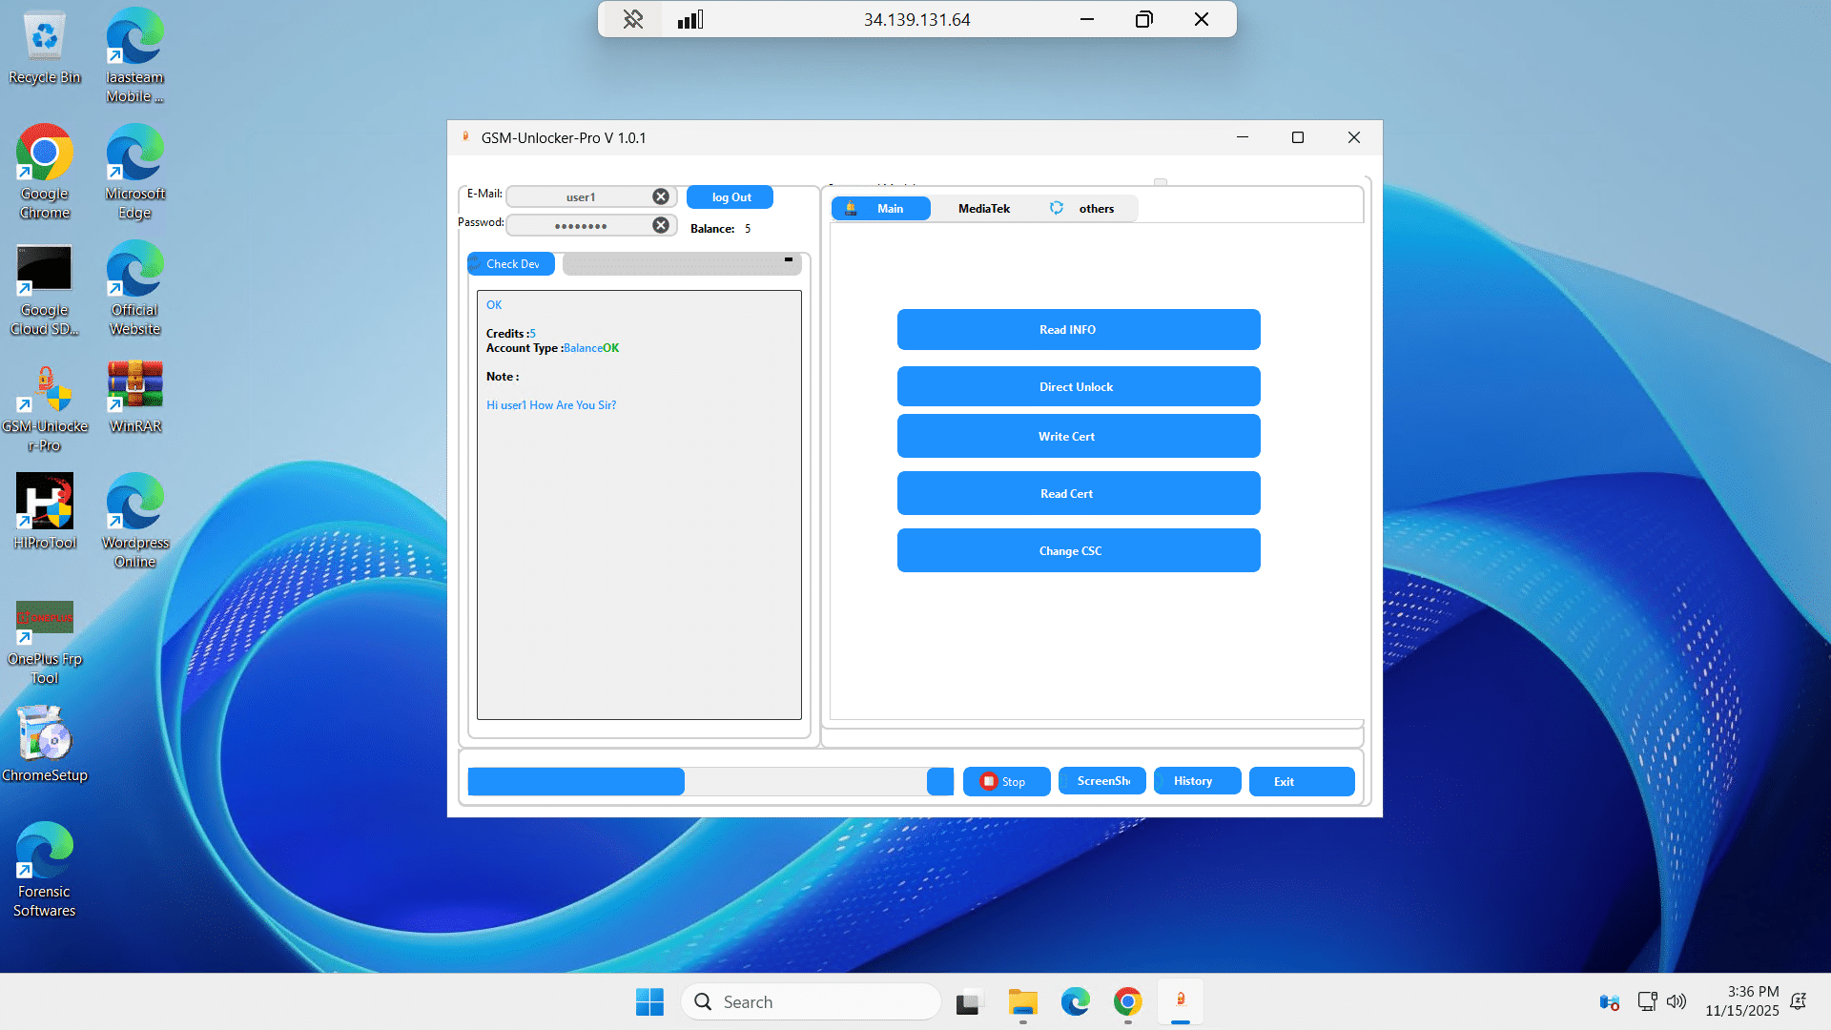Click the log Out button
1831x1030 pixels.
click(x=730, y=197)
